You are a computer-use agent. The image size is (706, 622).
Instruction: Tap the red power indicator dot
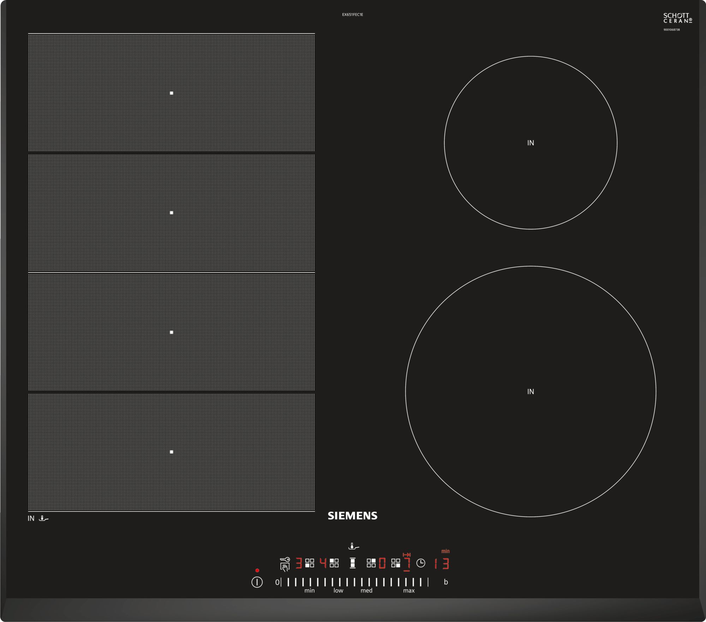[257, 570]
